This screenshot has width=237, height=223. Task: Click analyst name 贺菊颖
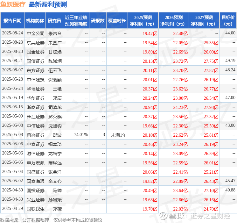pos(55,80)
